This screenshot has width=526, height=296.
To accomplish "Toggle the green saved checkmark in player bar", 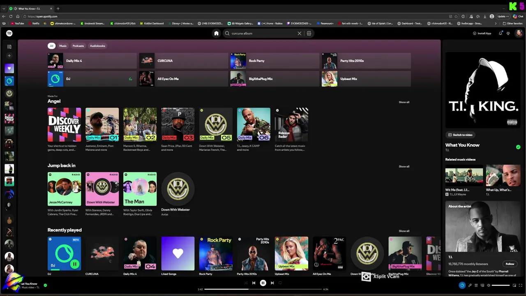I will [45, 285].
